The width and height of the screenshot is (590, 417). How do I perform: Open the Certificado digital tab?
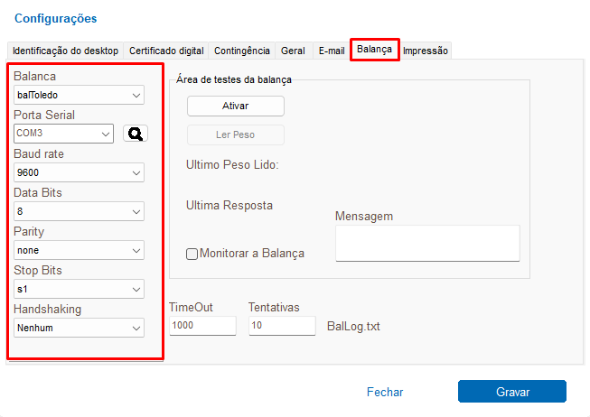[167, 51]
